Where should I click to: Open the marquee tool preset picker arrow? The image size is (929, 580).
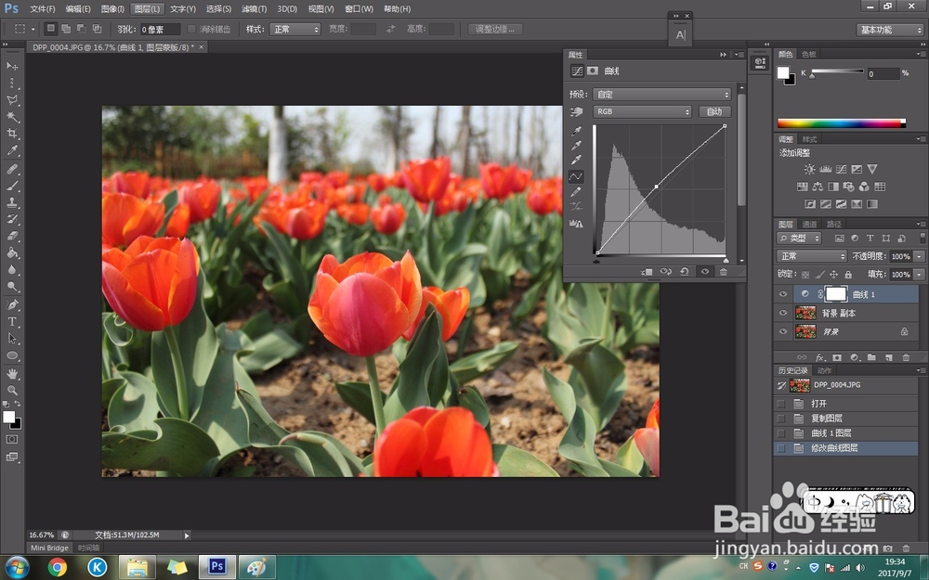[x=33, y=29]
